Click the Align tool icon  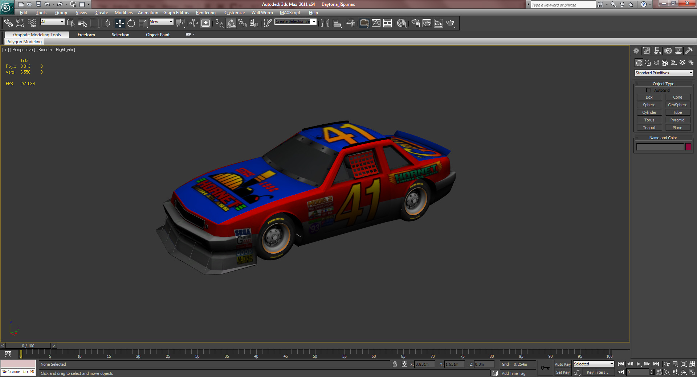click(337, 23)
